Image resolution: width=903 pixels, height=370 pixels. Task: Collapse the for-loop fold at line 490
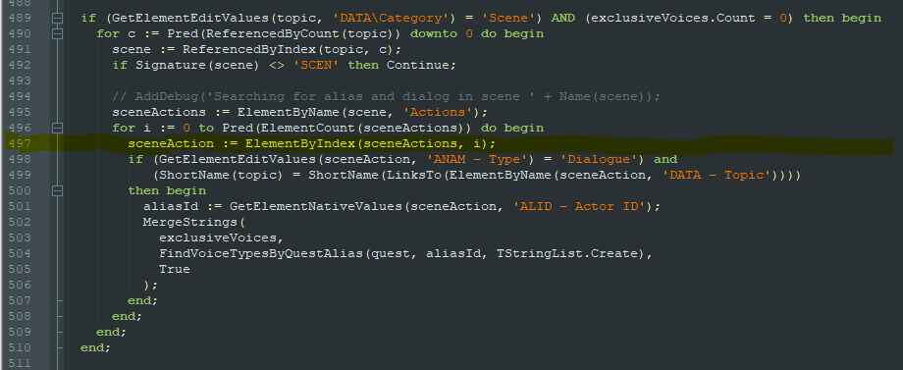point(57,34)
